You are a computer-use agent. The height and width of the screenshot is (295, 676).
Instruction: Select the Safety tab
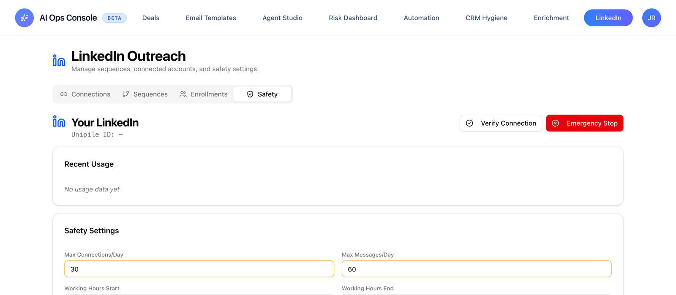[x=262, y=94]
